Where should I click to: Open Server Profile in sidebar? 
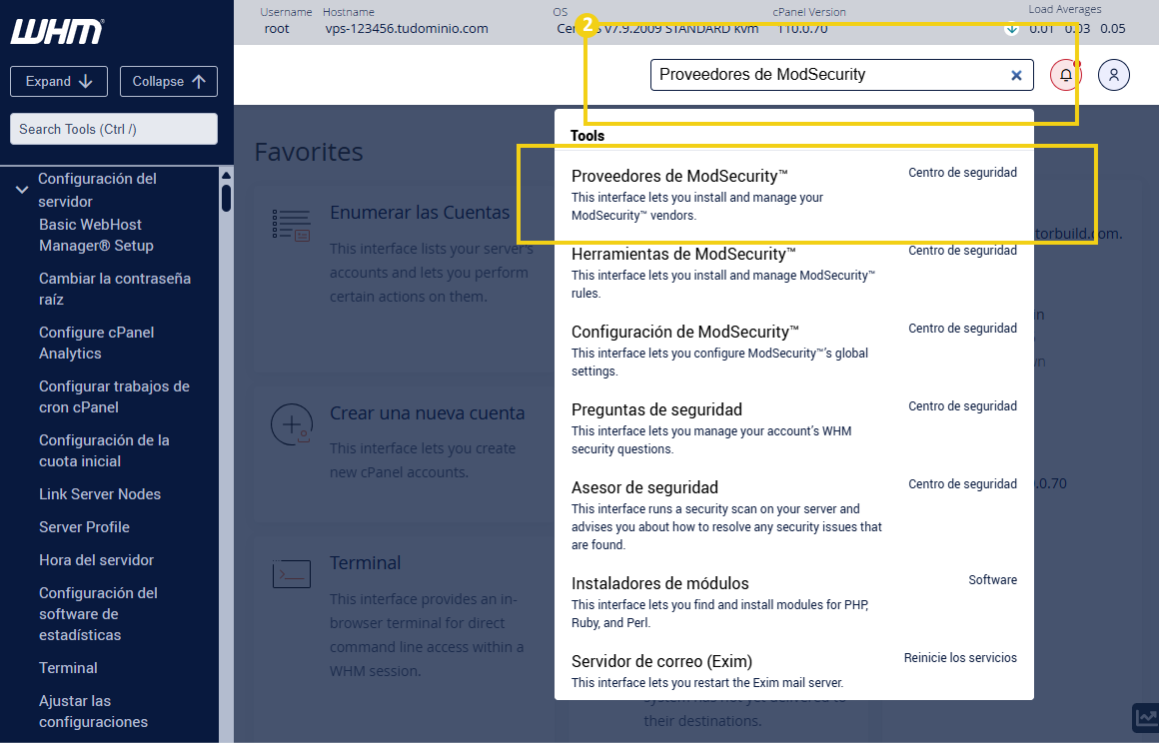[x=84, y=527]
